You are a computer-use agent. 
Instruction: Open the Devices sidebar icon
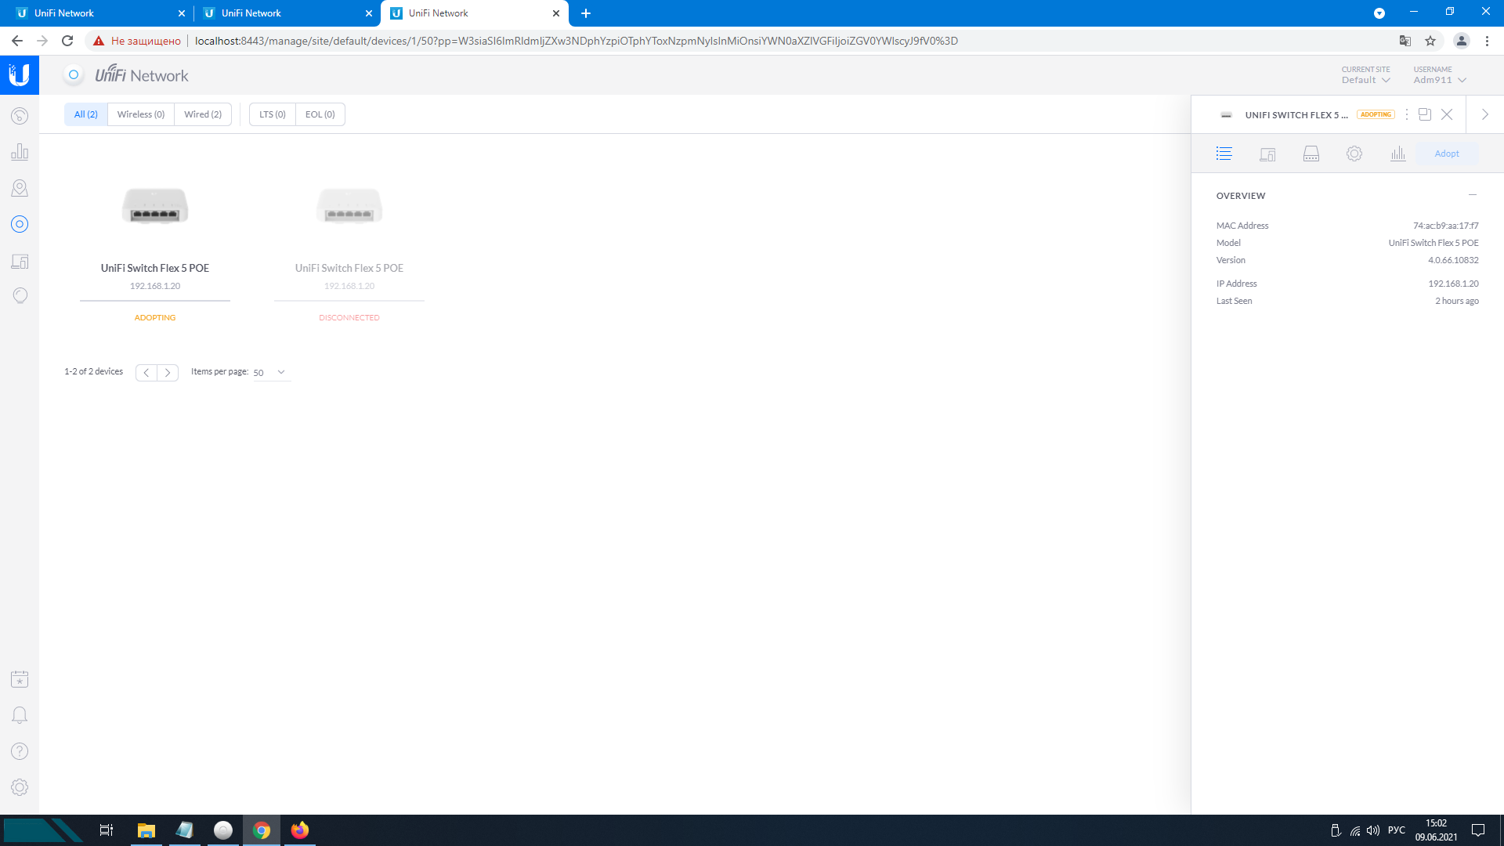click(20, 224)
